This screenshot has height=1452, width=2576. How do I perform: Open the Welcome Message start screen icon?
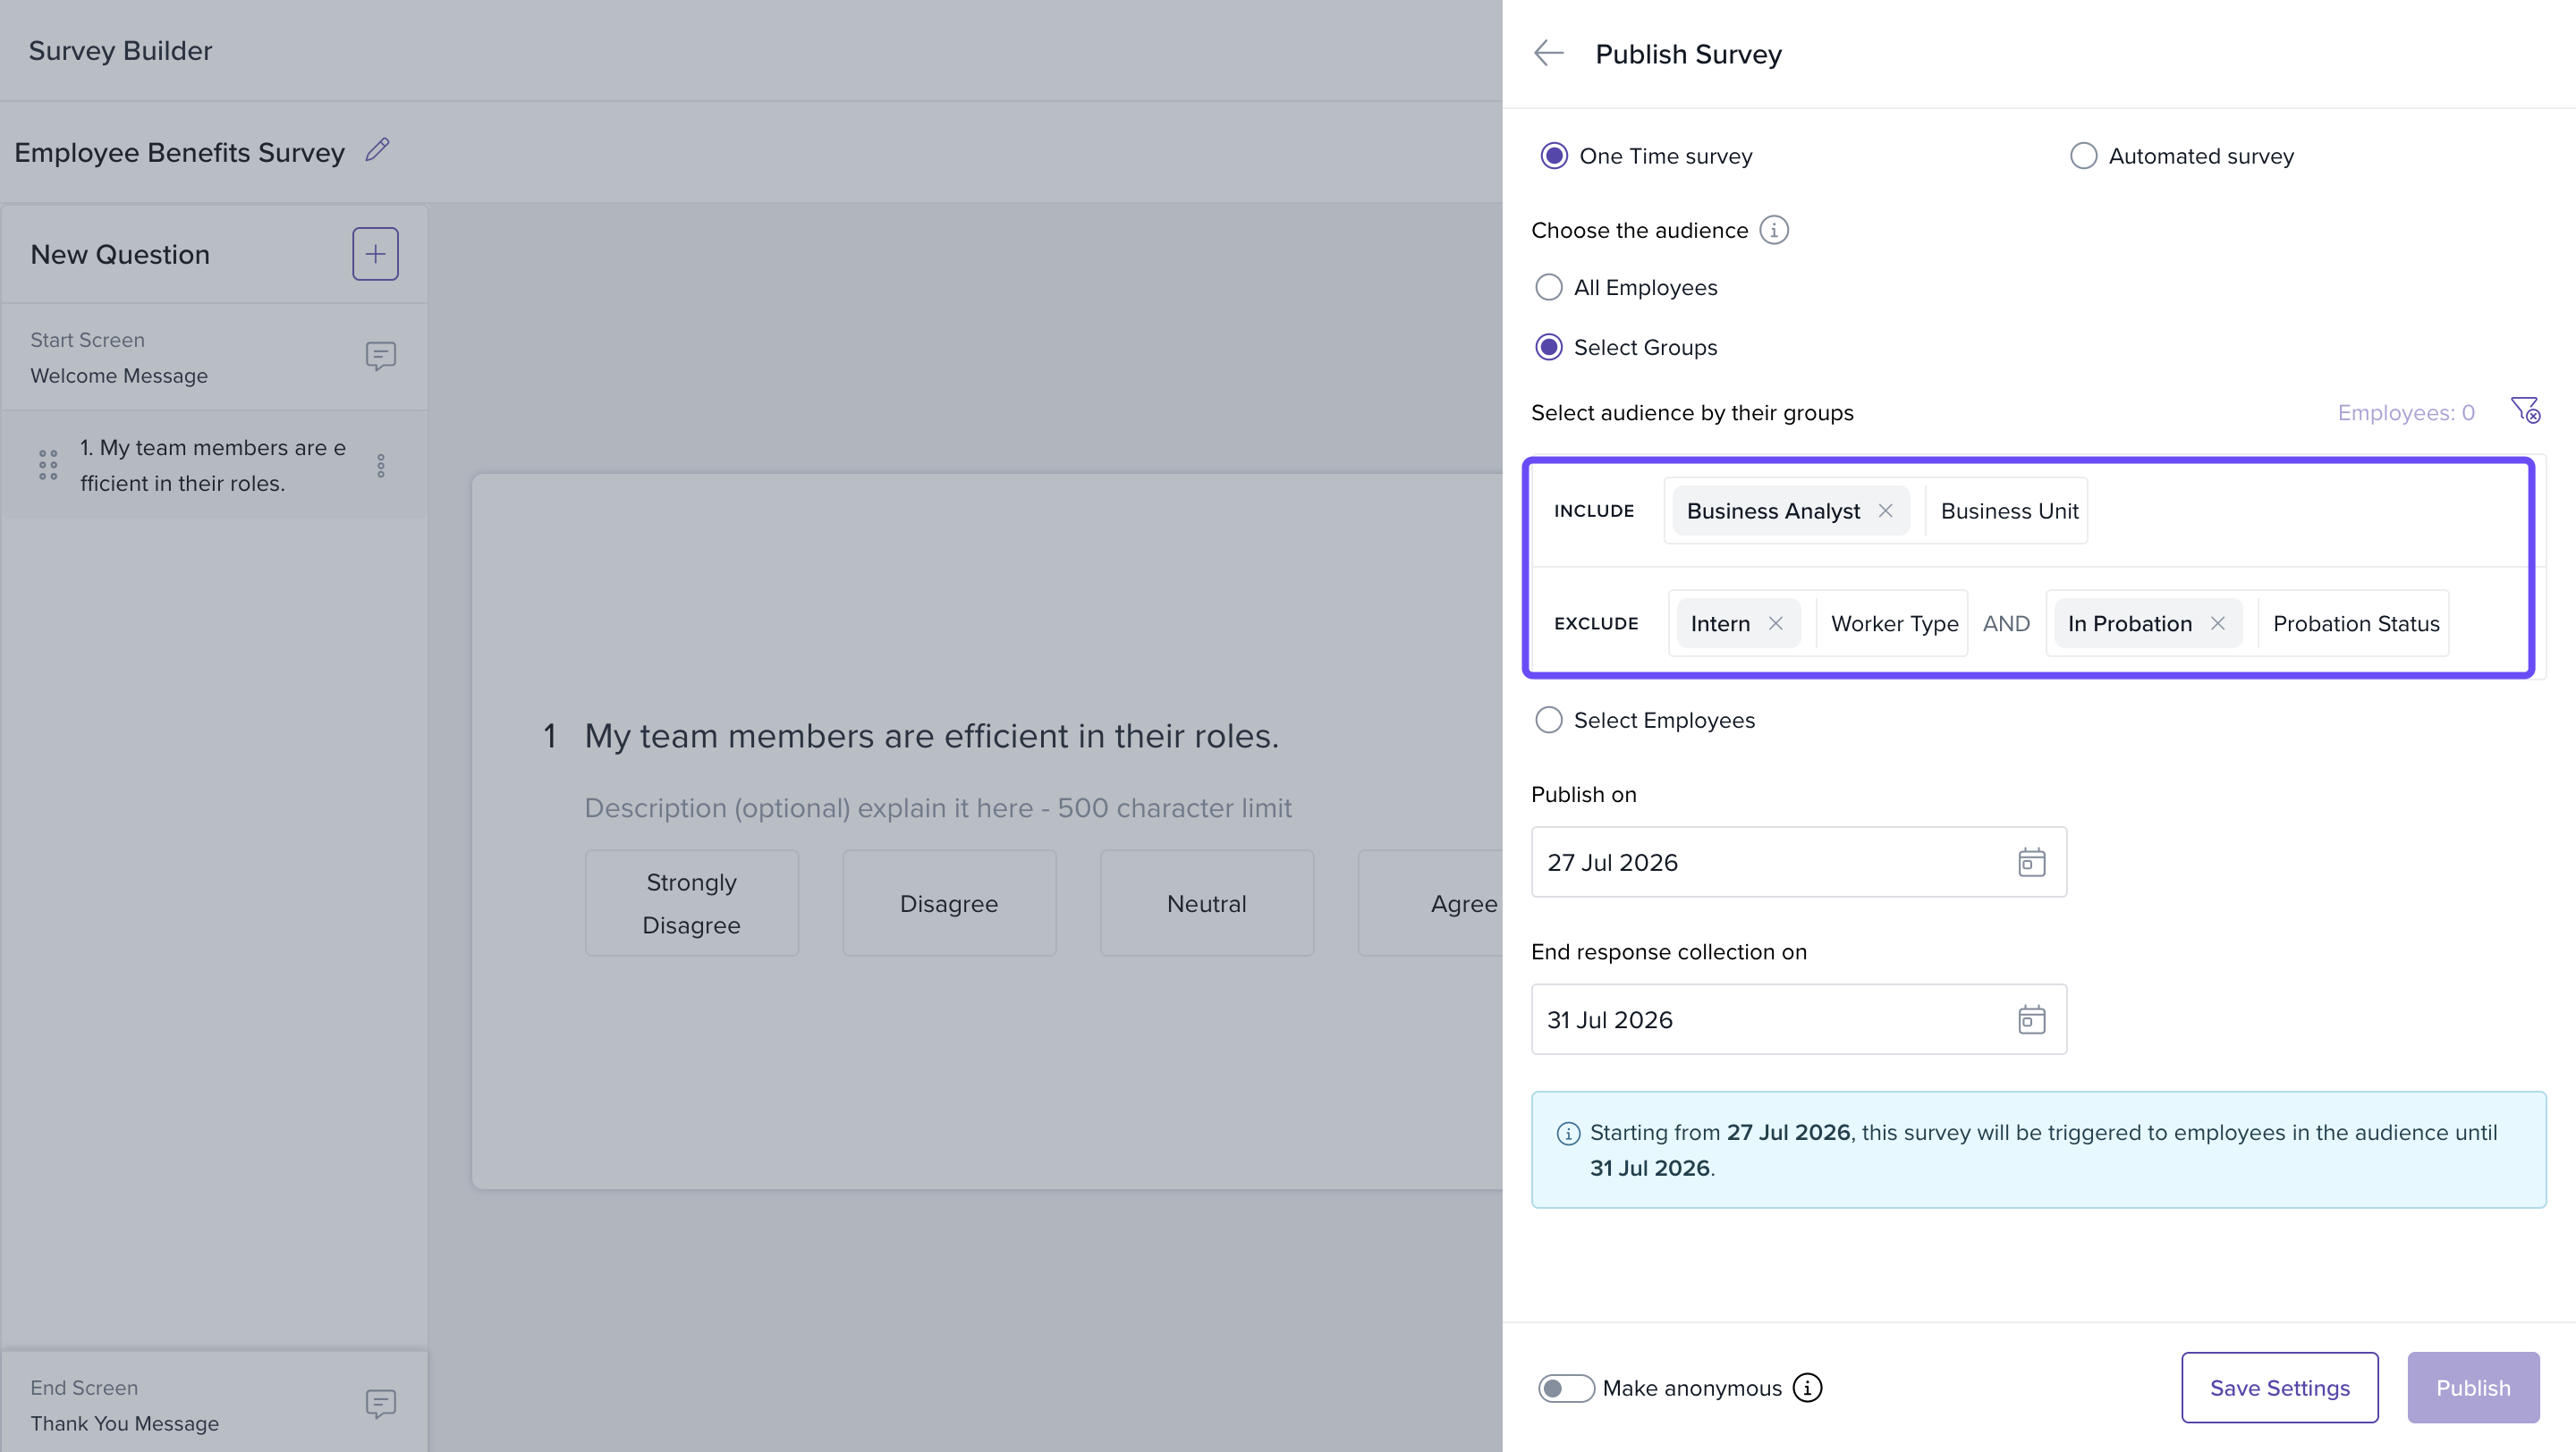pyautogui.click(x=380, y=357)
